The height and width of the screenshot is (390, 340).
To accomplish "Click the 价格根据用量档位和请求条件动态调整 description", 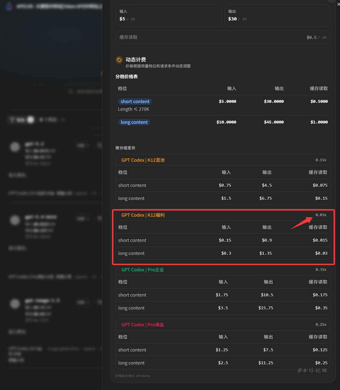I will point(158,66).
